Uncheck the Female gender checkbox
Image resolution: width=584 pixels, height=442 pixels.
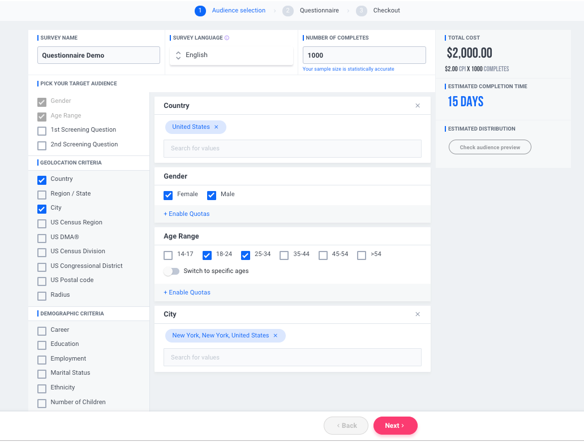pyautogui.click(x=168, y=196)
